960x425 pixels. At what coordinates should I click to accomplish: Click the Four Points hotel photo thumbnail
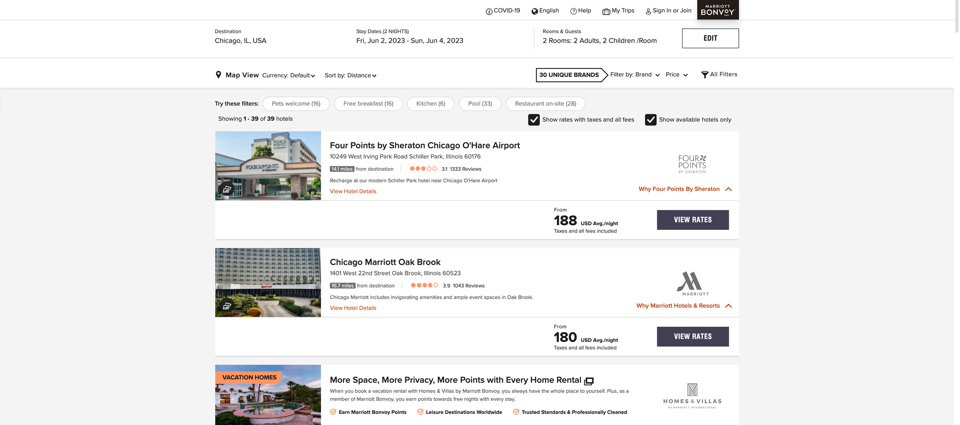coord(268,166)
